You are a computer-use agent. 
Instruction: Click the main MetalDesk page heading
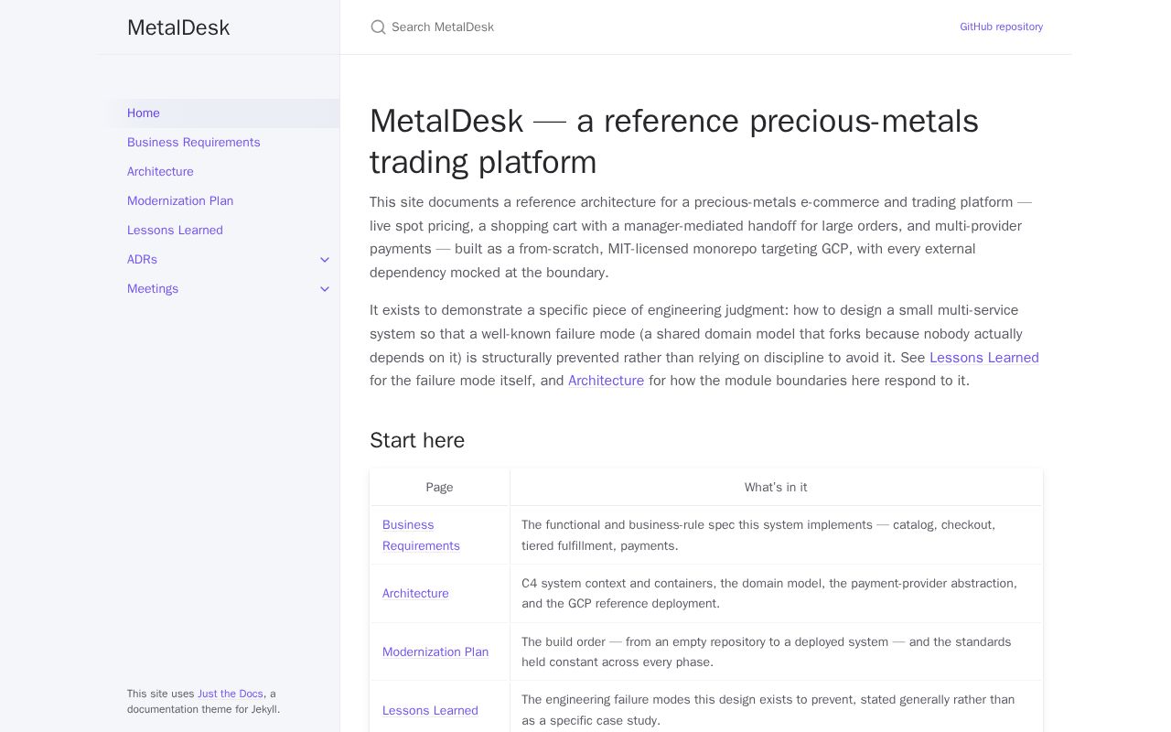pos(674,141)
